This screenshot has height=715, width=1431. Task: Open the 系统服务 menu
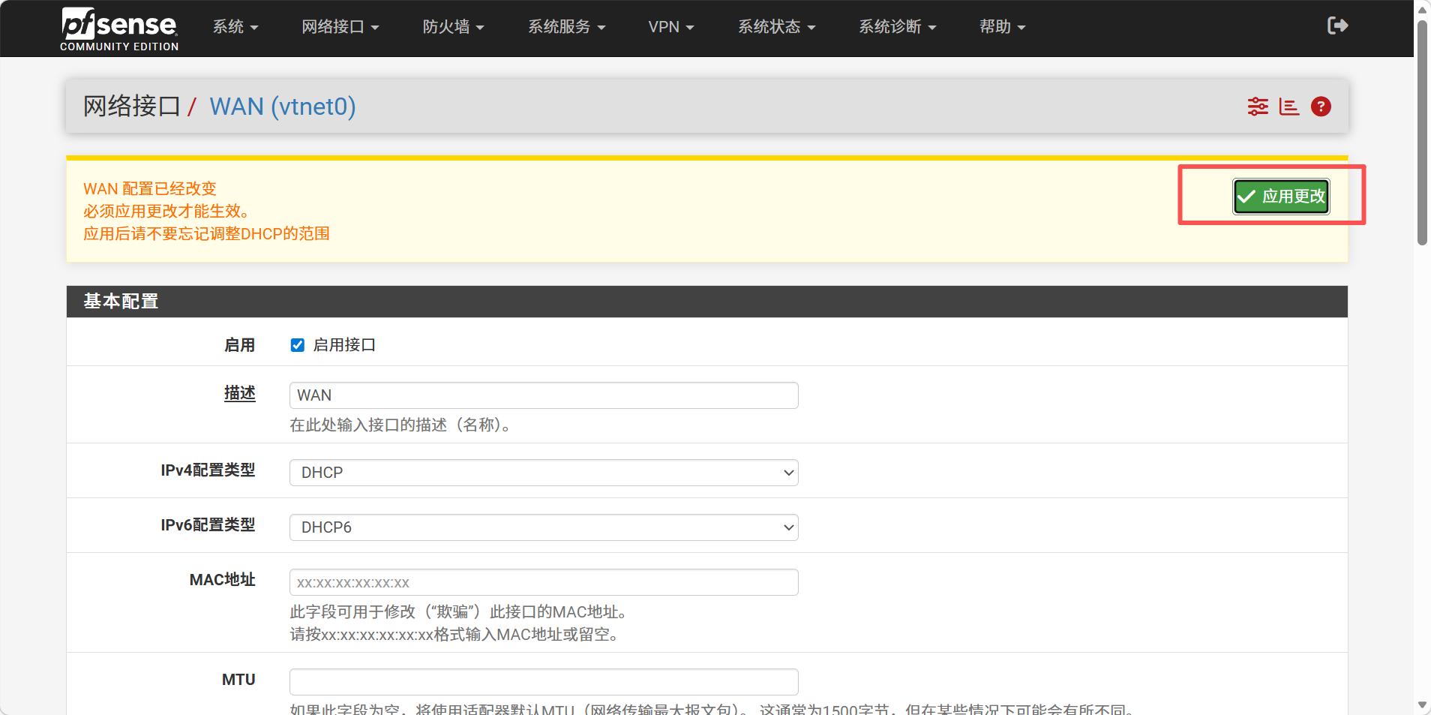(x=566, y=27)
